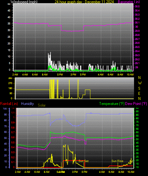The image size is (148, 176).
Task: Click the magenta Dew Point (°F) label
Action: tap(136, 104)
